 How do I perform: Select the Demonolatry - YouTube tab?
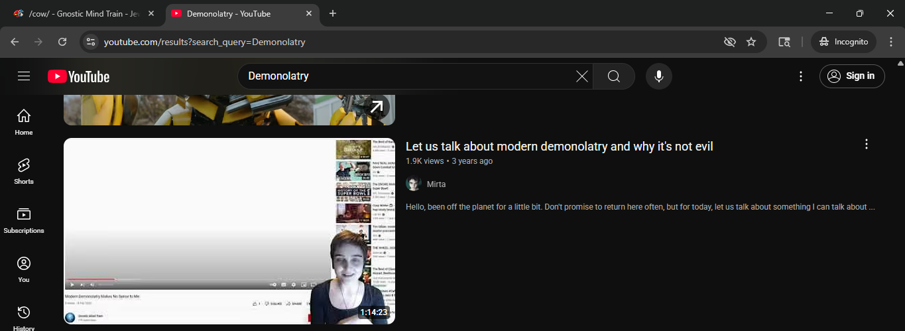pos(242,13)
